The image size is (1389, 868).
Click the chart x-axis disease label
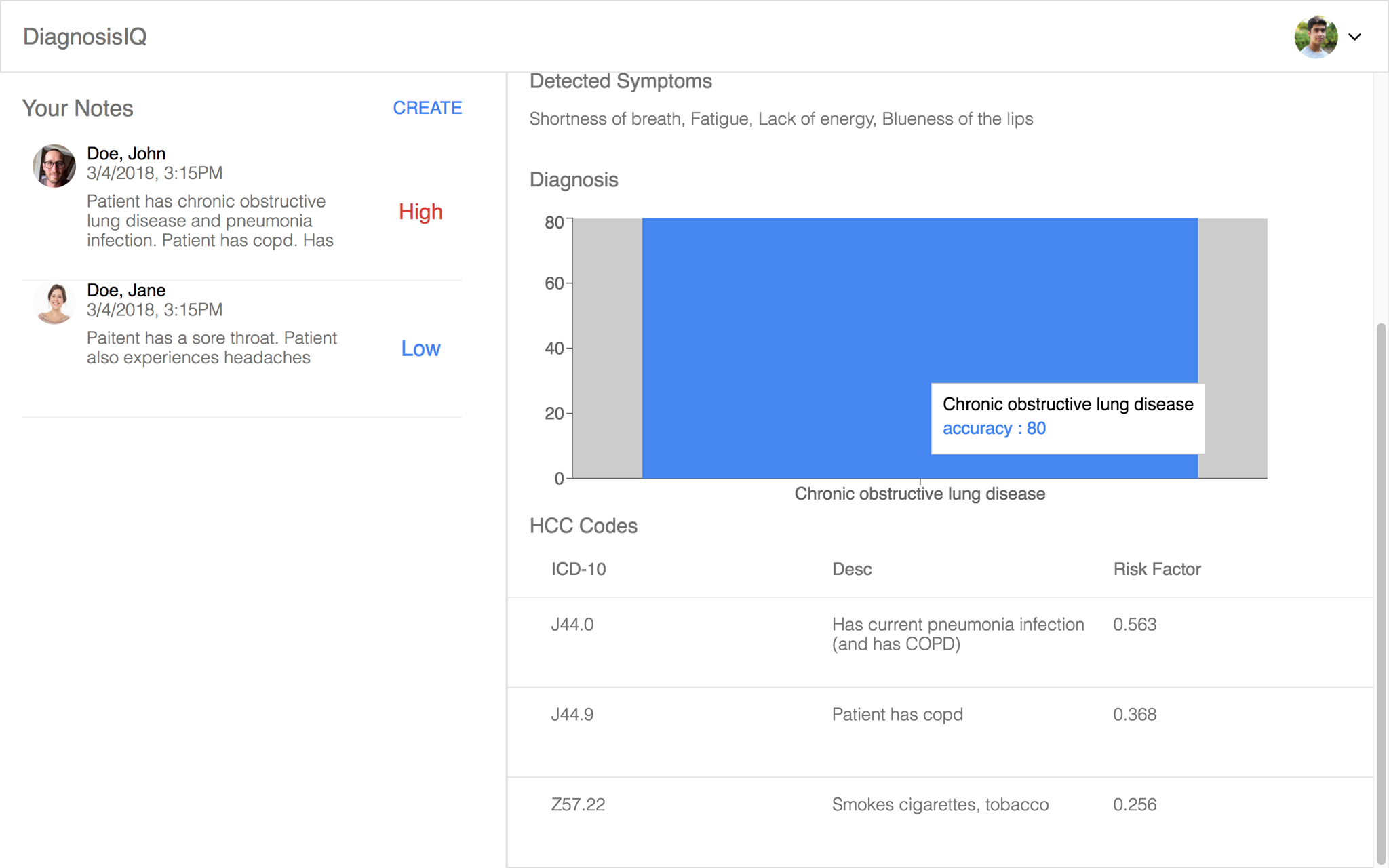[920, 494]
